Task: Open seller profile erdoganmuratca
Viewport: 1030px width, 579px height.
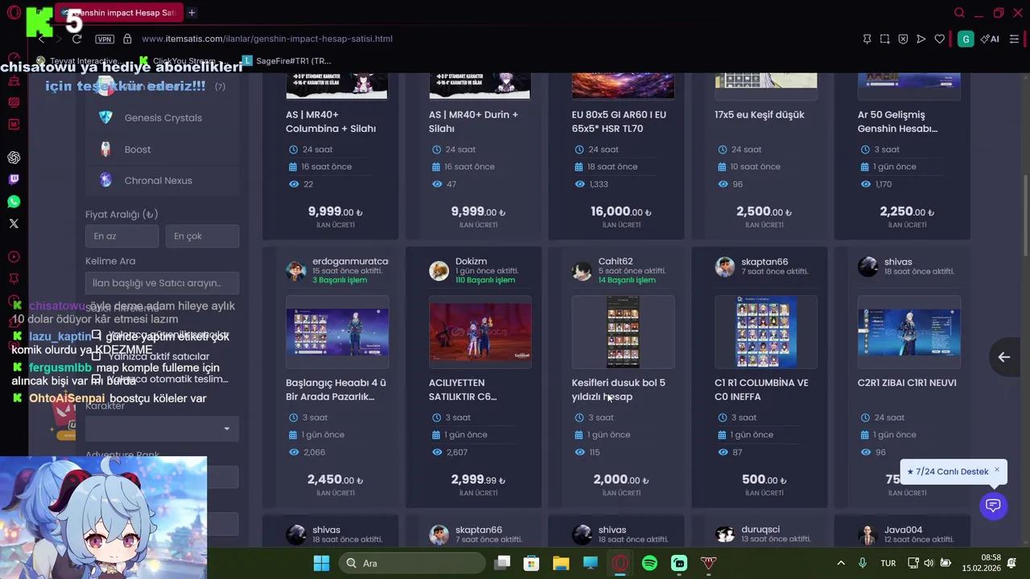Action: click(x=350, y=261)
